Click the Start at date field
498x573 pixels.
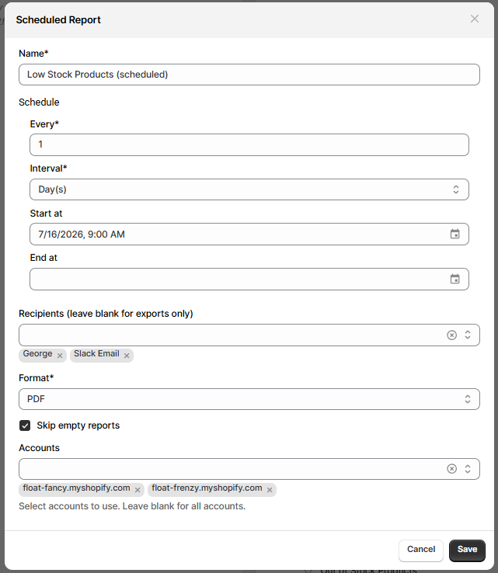click(249, 234)
